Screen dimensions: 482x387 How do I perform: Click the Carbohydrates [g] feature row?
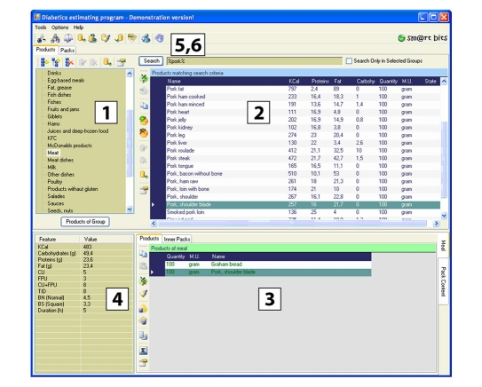point(84,253)
